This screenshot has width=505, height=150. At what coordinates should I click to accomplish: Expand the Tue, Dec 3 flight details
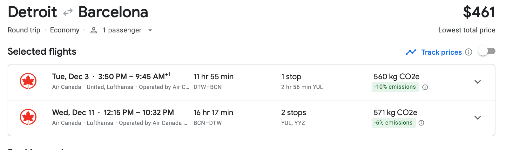(477, 82)
